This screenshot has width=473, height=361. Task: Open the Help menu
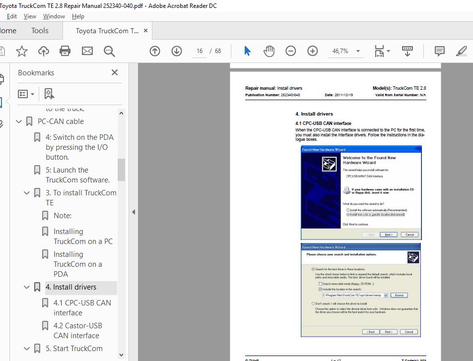tap(78, 16)
